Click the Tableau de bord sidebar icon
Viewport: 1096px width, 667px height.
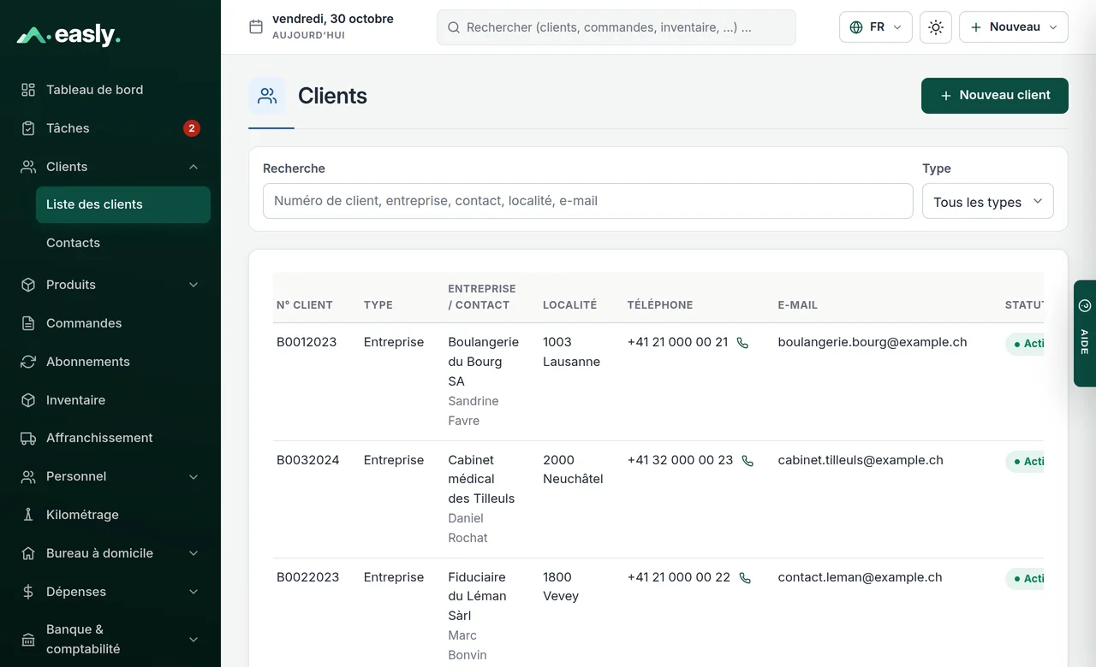(28, 90)
